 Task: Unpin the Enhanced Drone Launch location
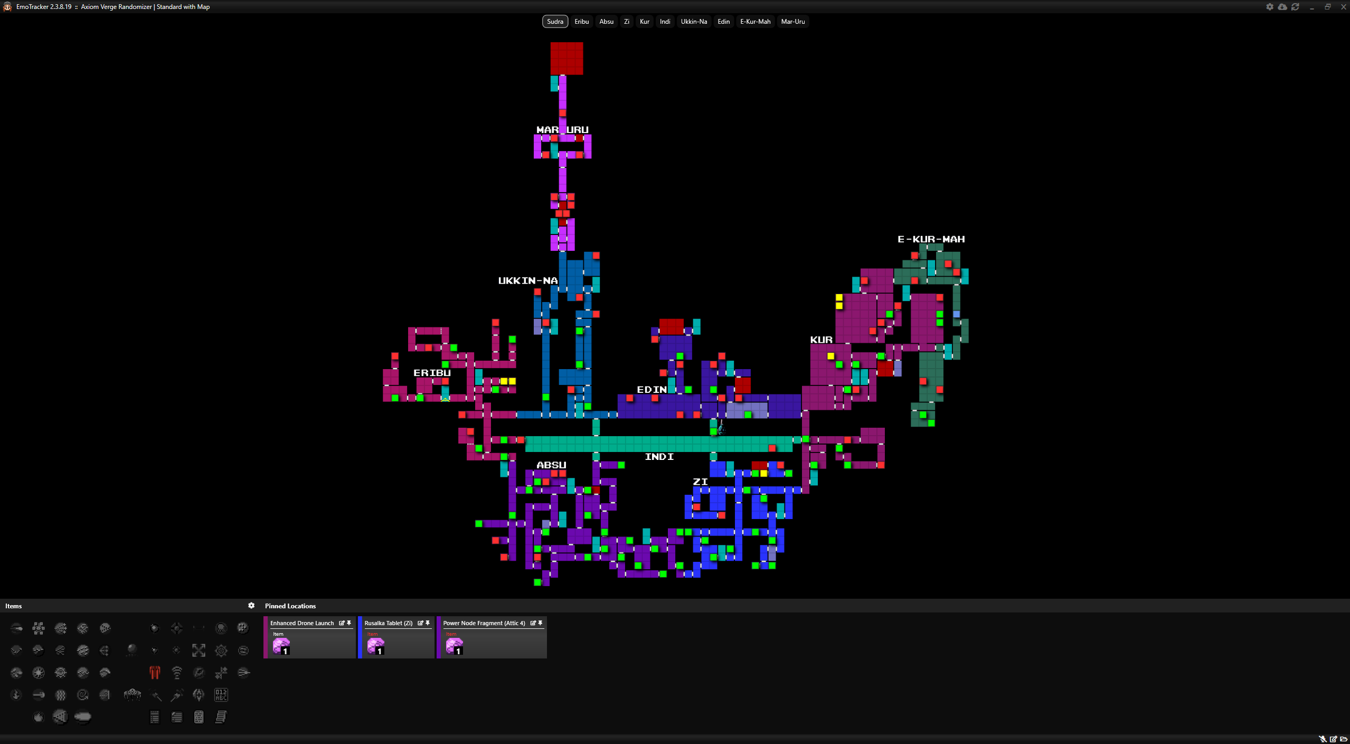tap(349, 623)
